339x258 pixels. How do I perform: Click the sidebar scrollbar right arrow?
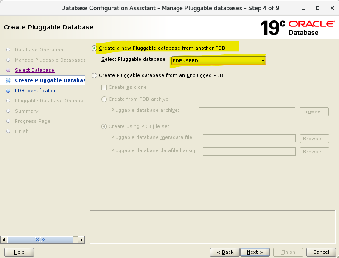coord(81,240)
